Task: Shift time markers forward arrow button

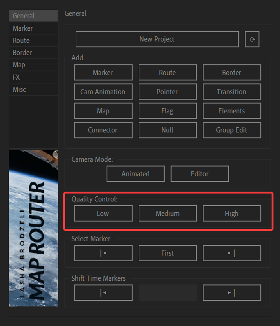Action: click(232, 293)
